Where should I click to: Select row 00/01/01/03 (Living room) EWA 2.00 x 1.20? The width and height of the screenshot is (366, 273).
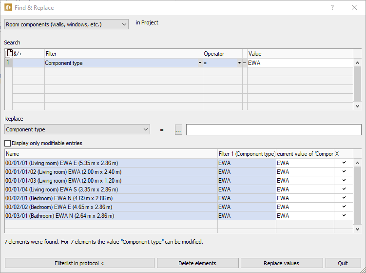click(111, 181)
